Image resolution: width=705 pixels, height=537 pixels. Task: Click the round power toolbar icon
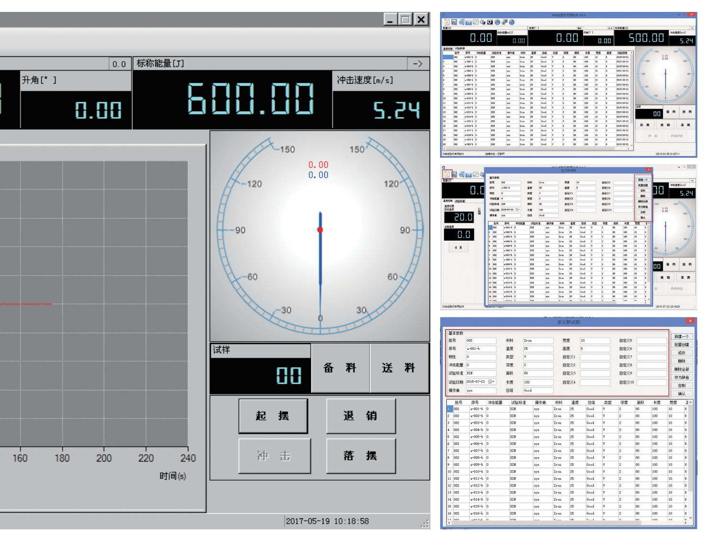click(x=512, y=22)
